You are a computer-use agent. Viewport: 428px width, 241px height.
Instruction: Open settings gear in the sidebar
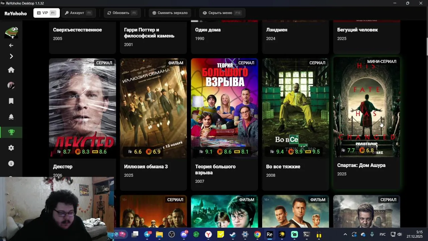click(x=11, y=148)
